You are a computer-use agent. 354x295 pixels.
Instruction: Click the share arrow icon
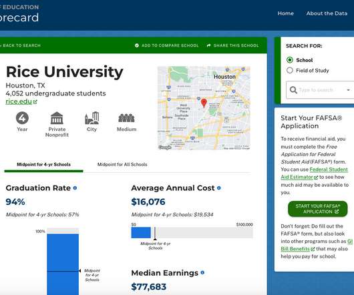[208, 45]
